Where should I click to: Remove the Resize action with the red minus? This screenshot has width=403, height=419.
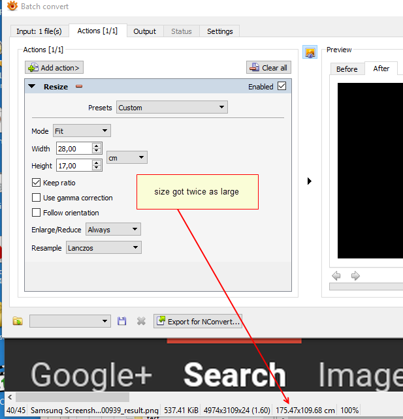(x=79, y=86)
